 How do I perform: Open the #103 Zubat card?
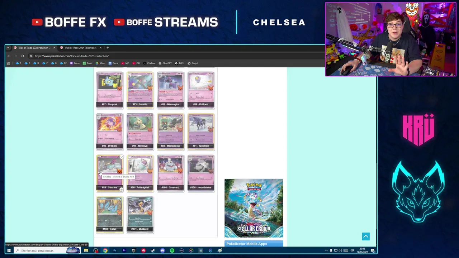(x=109, y=214)
